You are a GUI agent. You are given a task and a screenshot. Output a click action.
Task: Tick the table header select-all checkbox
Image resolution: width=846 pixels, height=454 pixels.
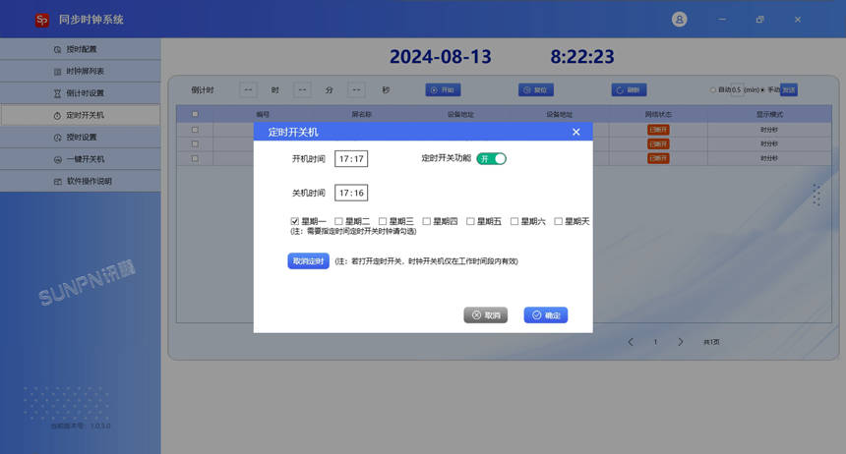pos(195,114)
